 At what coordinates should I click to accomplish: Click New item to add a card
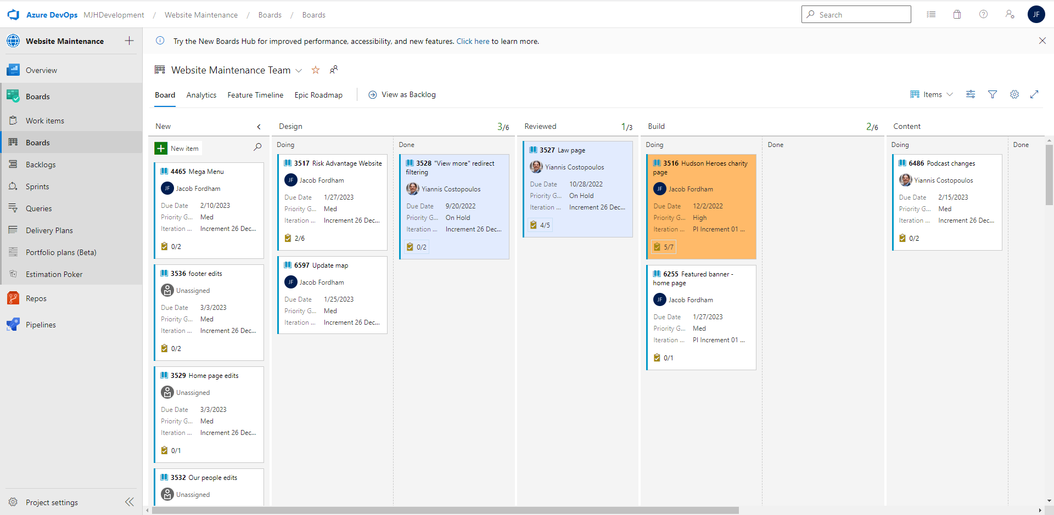click(x=177, y=148)
